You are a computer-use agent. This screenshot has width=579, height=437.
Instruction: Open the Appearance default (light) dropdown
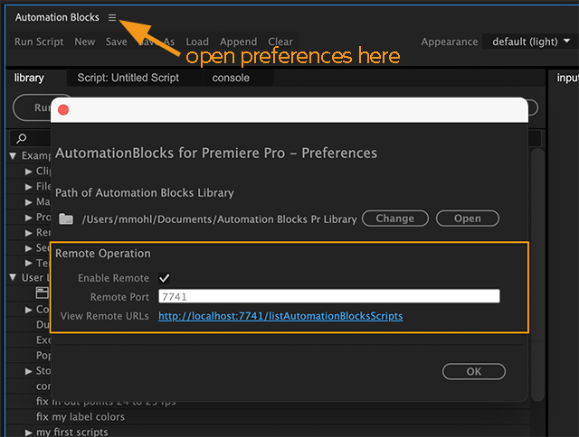(x=530, y=42)
